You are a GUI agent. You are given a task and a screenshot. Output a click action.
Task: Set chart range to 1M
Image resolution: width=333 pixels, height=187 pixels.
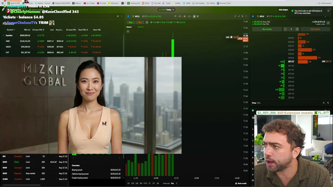137,183
